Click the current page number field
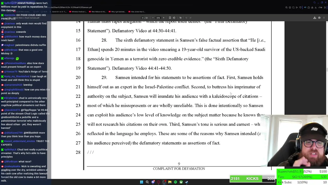 pyautogui.click(x=142, y=18)
